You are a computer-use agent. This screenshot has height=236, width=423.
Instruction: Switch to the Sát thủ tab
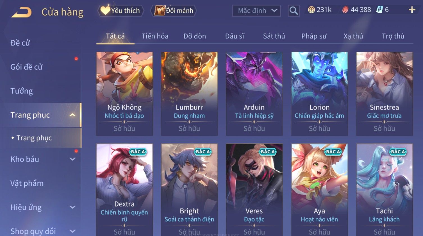tap(274, 36)
